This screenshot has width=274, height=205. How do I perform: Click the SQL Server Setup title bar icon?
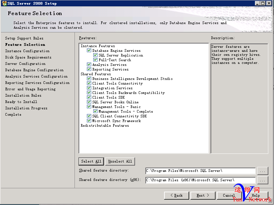(4, 3)
